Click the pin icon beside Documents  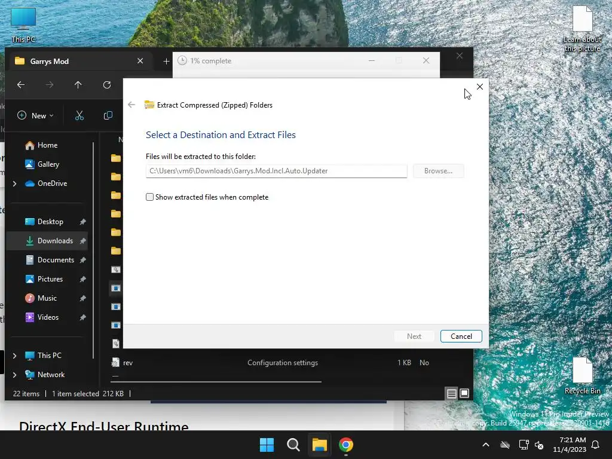82,260
